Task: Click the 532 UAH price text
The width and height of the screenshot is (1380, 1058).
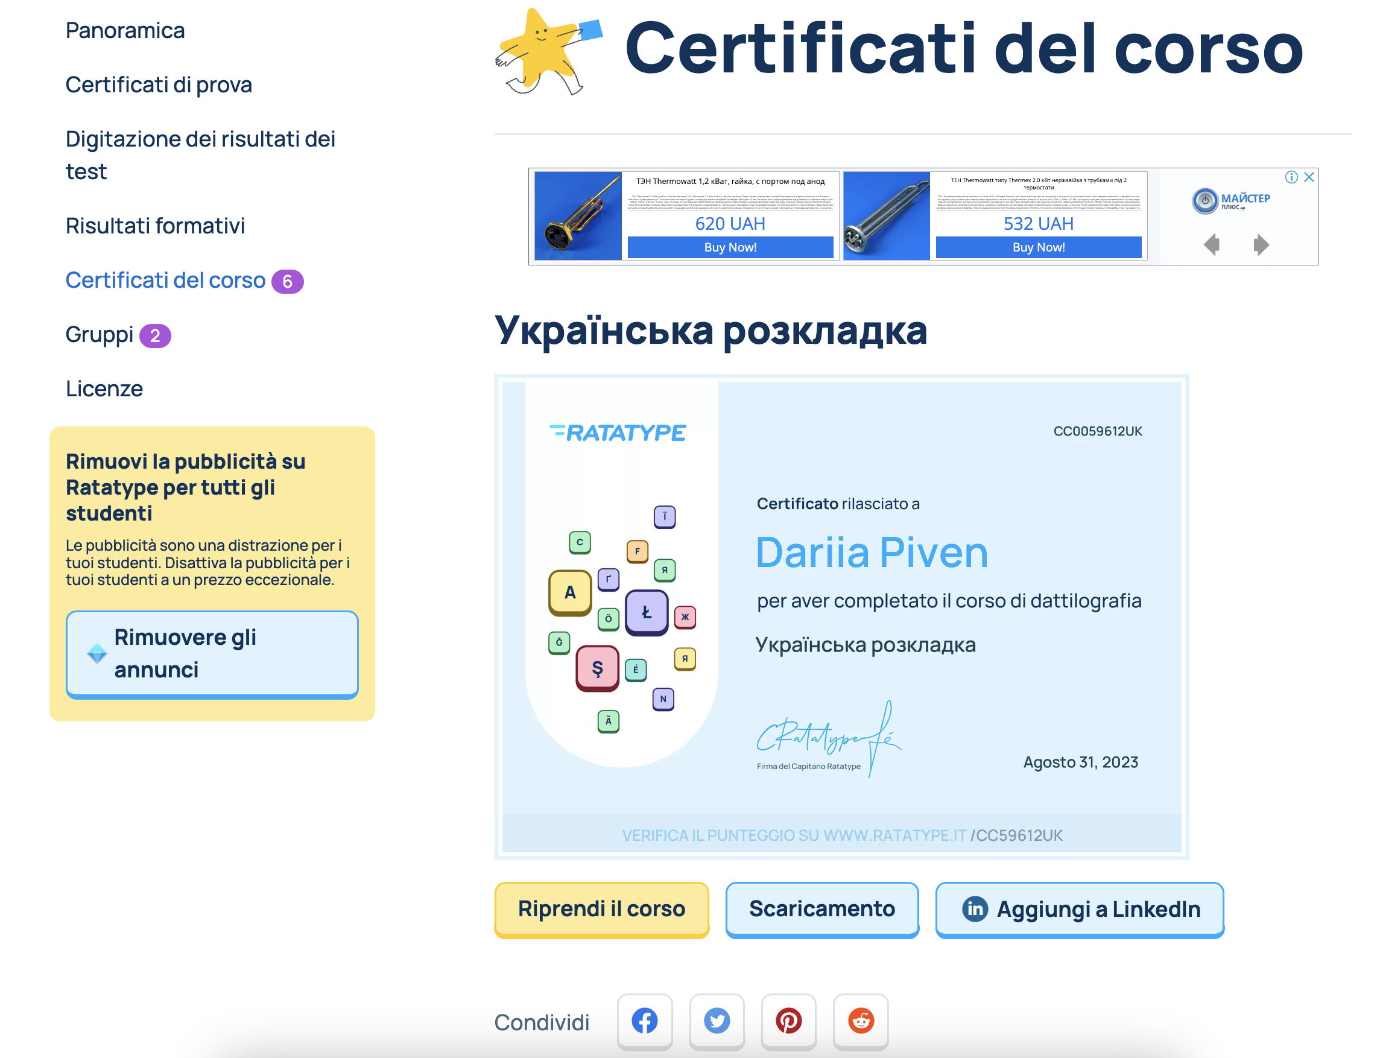Action: point(1038,224)
